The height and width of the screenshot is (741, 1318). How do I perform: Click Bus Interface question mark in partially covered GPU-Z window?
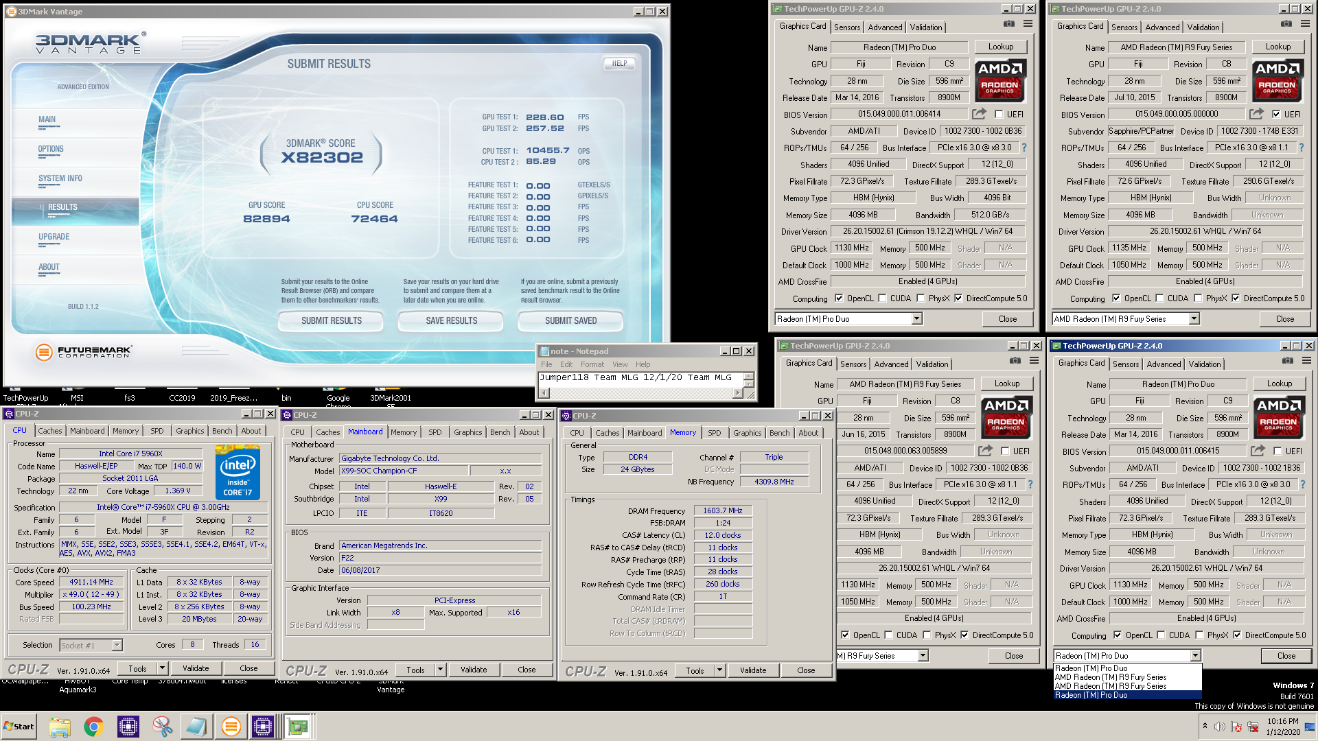coord(1030,484)
